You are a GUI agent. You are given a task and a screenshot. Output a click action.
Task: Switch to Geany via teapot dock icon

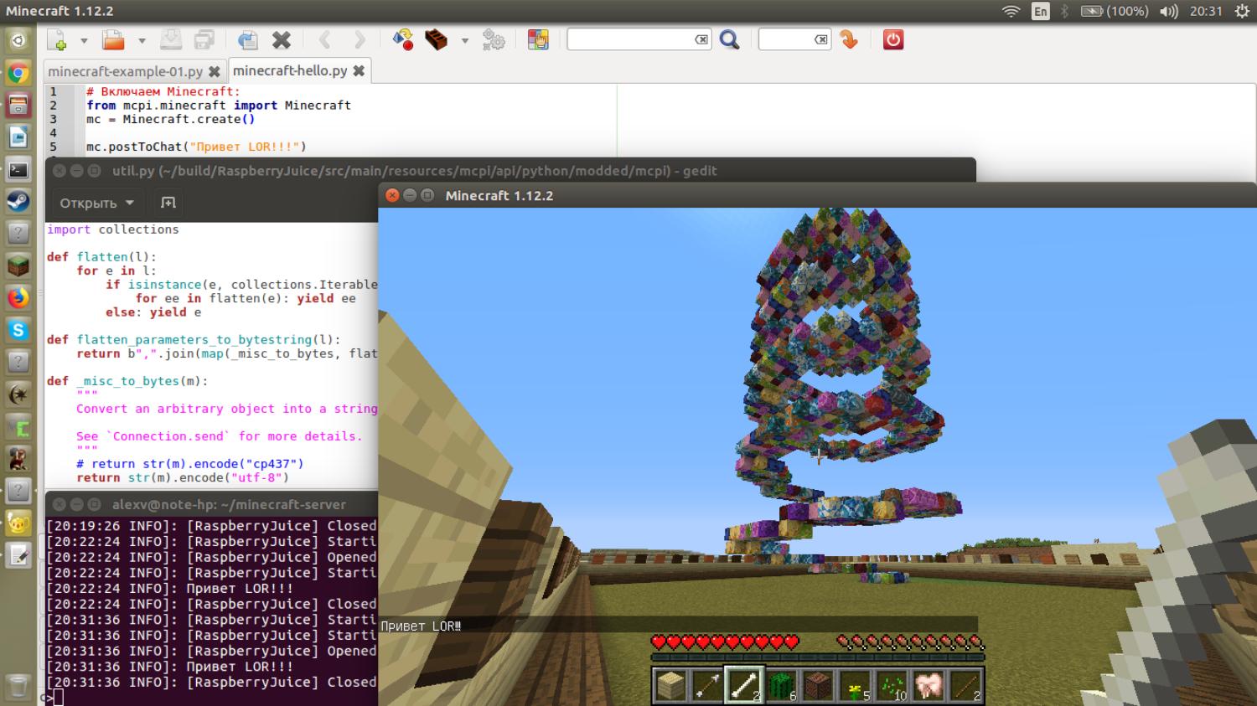18,523
